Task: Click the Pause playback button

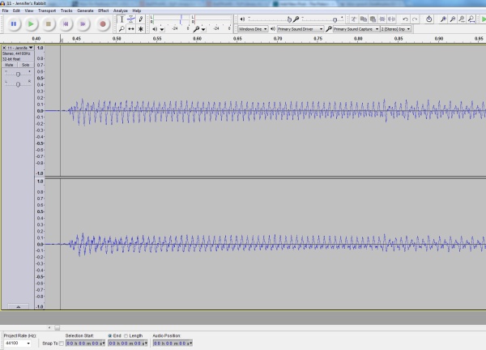Action: coord(14,24)
